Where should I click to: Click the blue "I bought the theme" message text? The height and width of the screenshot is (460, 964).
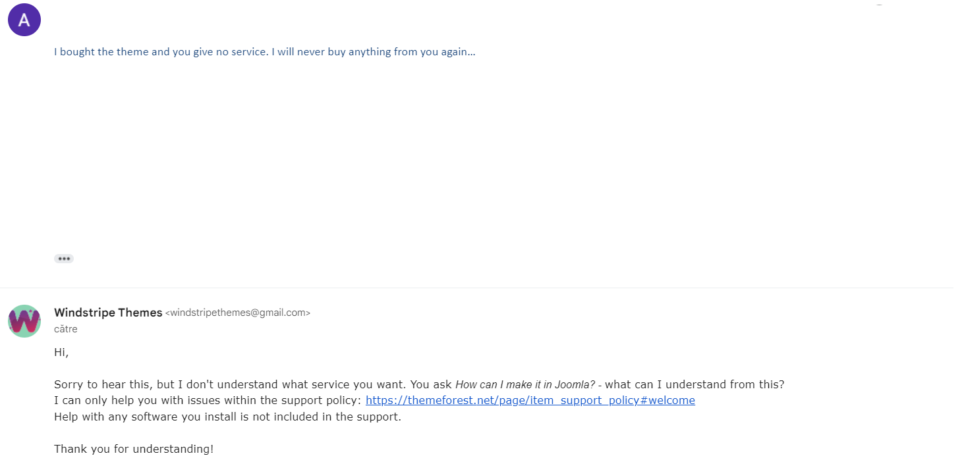click(265, 51)
